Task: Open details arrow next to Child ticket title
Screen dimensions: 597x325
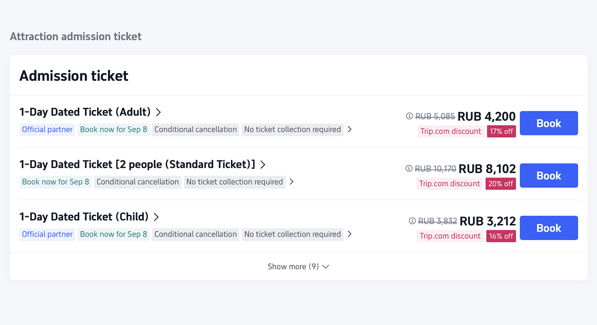Action: [156, 217]
